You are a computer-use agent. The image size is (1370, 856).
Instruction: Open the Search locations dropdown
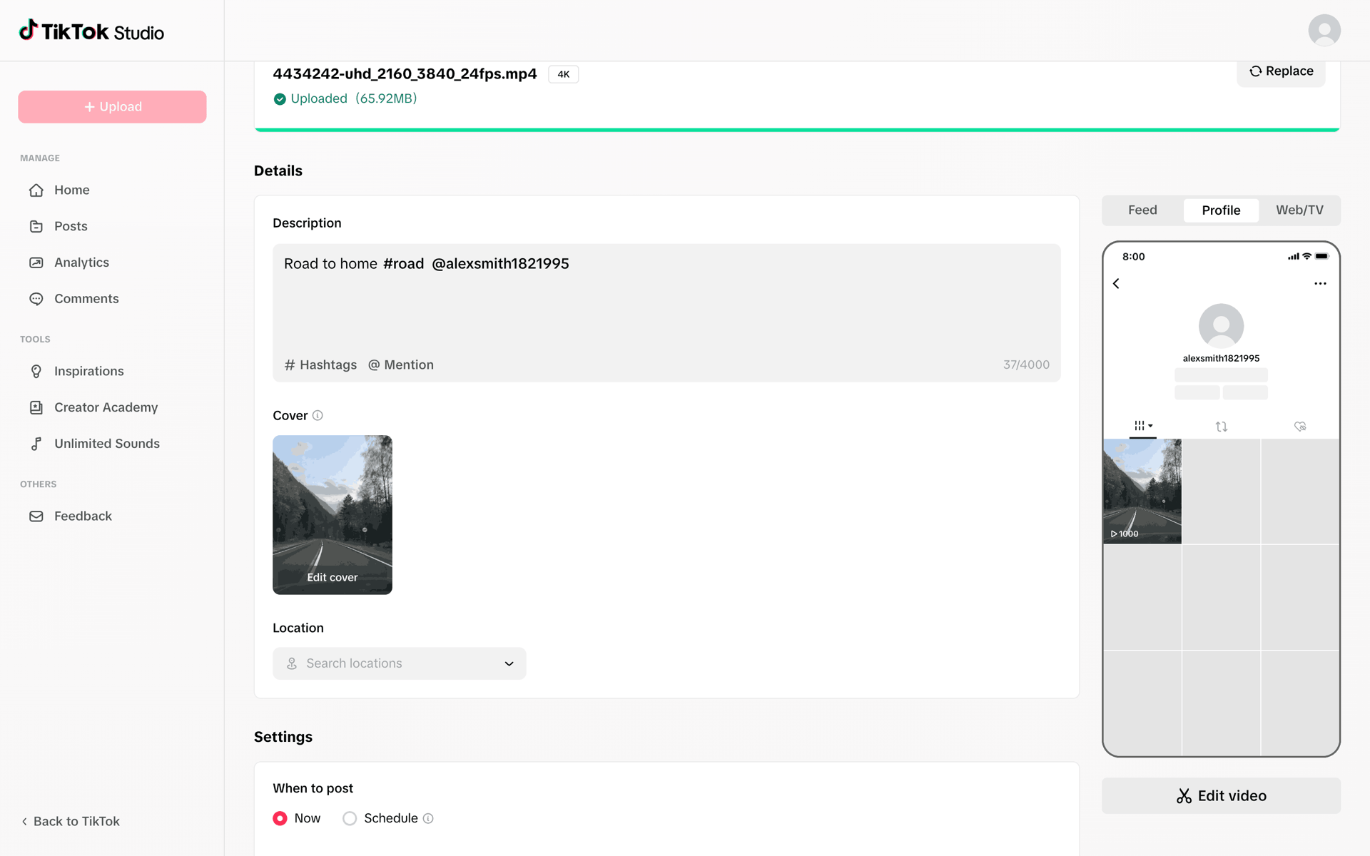[x=400, y=663]
